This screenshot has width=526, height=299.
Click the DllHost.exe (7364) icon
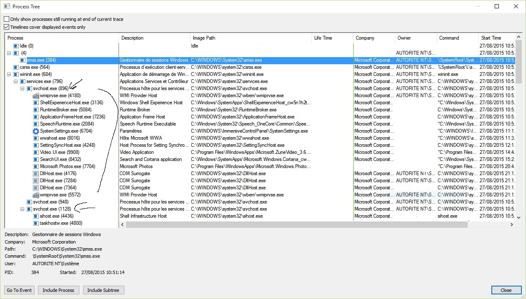click(36, 188)
